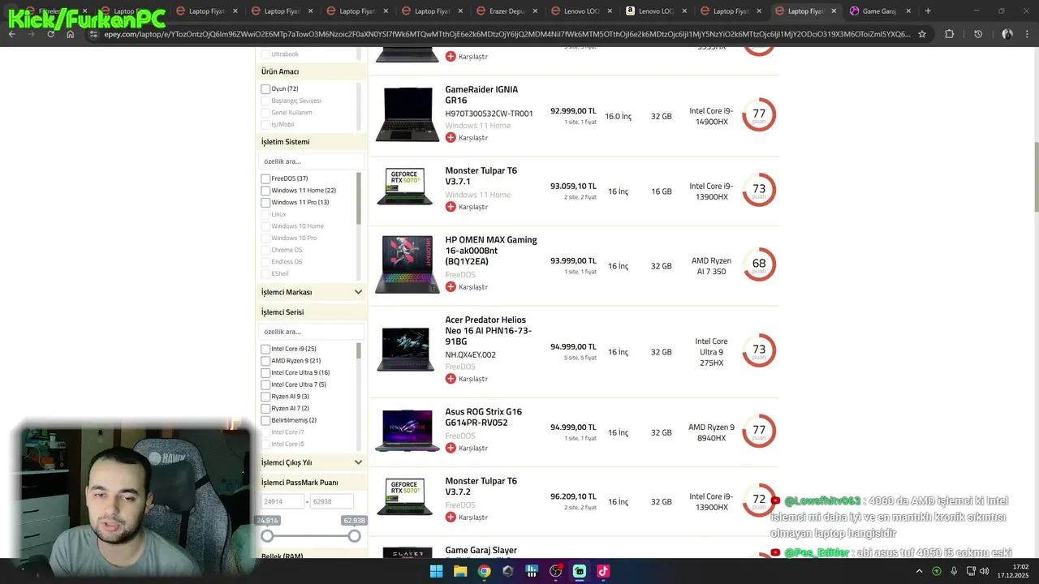The height and width of the screenshot is (584, 1039).
Task: Reload the page with the refresh icon
Action: pos(51,34)
